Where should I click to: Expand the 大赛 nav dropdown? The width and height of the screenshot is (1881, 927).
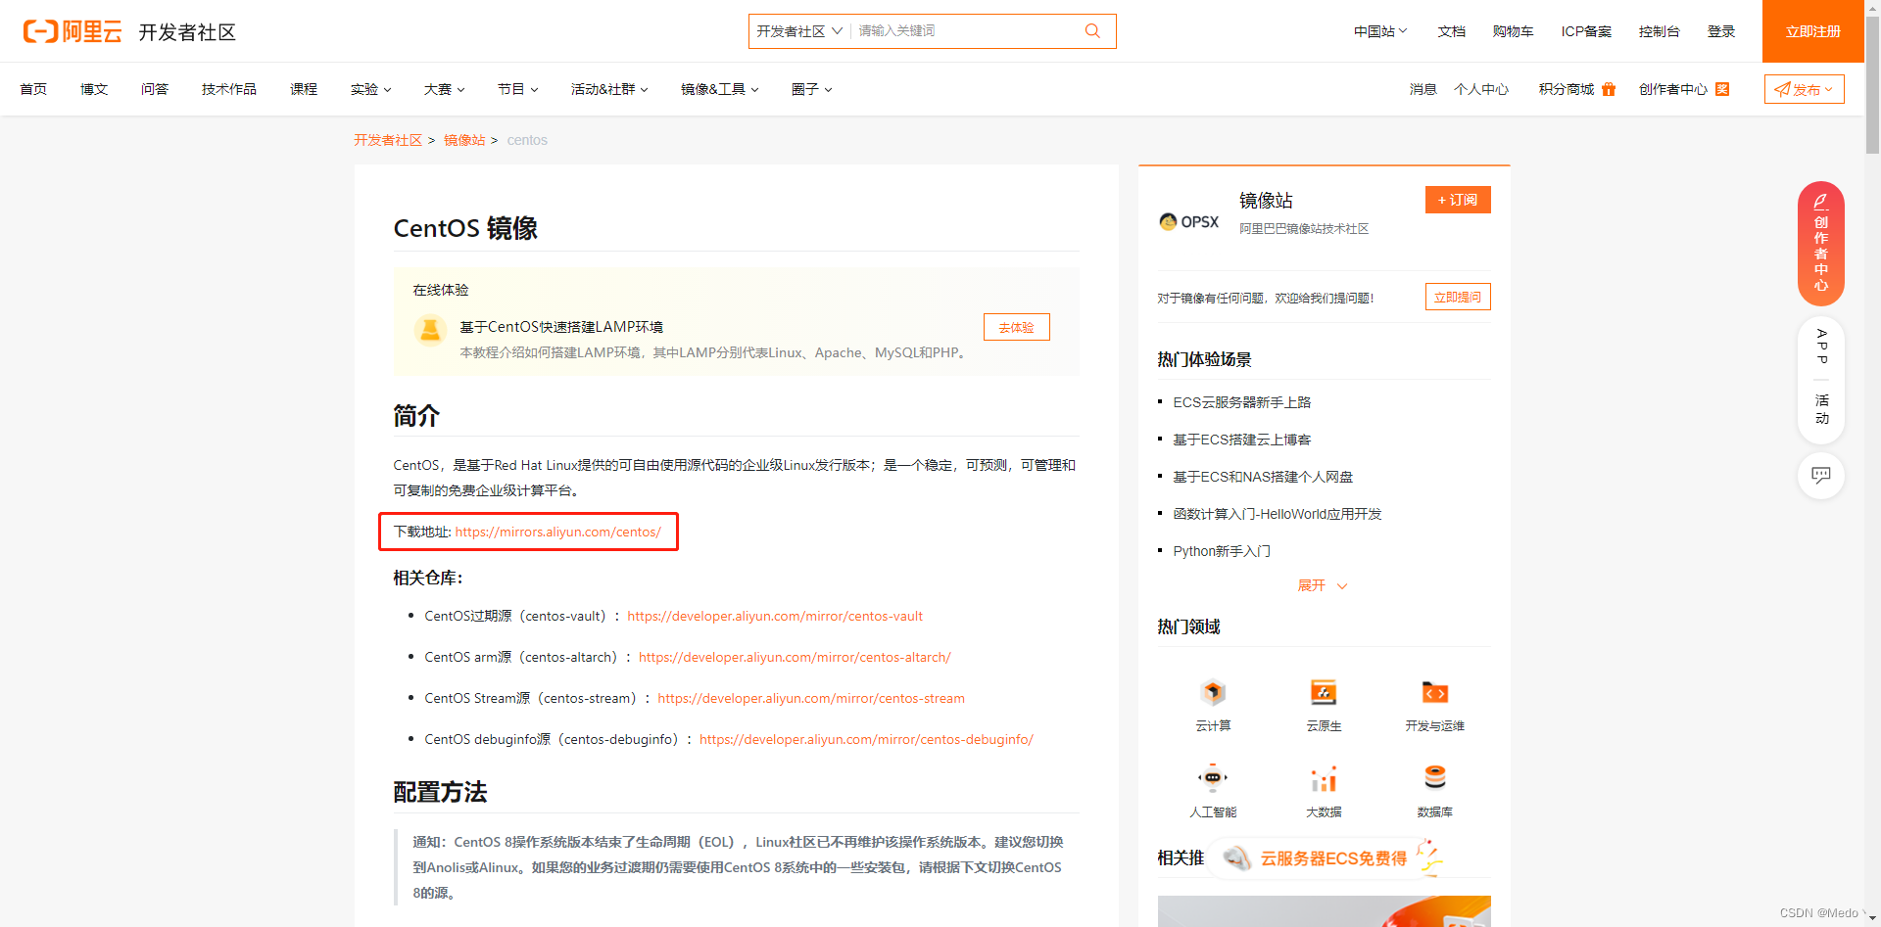(x=444, y=89)
